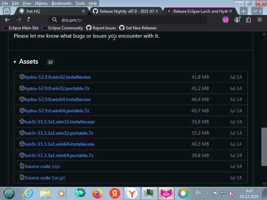The width and height of the screenshot is (267, 200).
Task: Open the History menu
Action: (41, 3)
